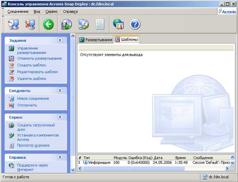Click icon beside Создать загрузочный диск

[12, 126]
